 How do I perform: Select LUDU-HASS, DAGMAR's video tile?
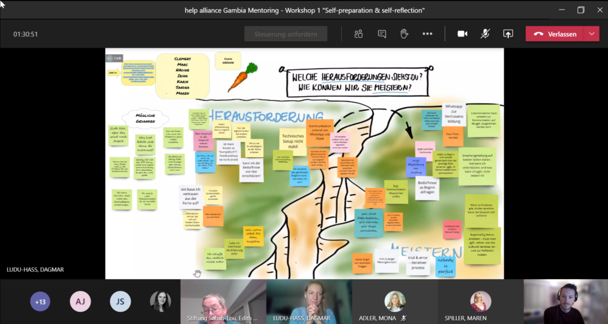tap(309, 300)
